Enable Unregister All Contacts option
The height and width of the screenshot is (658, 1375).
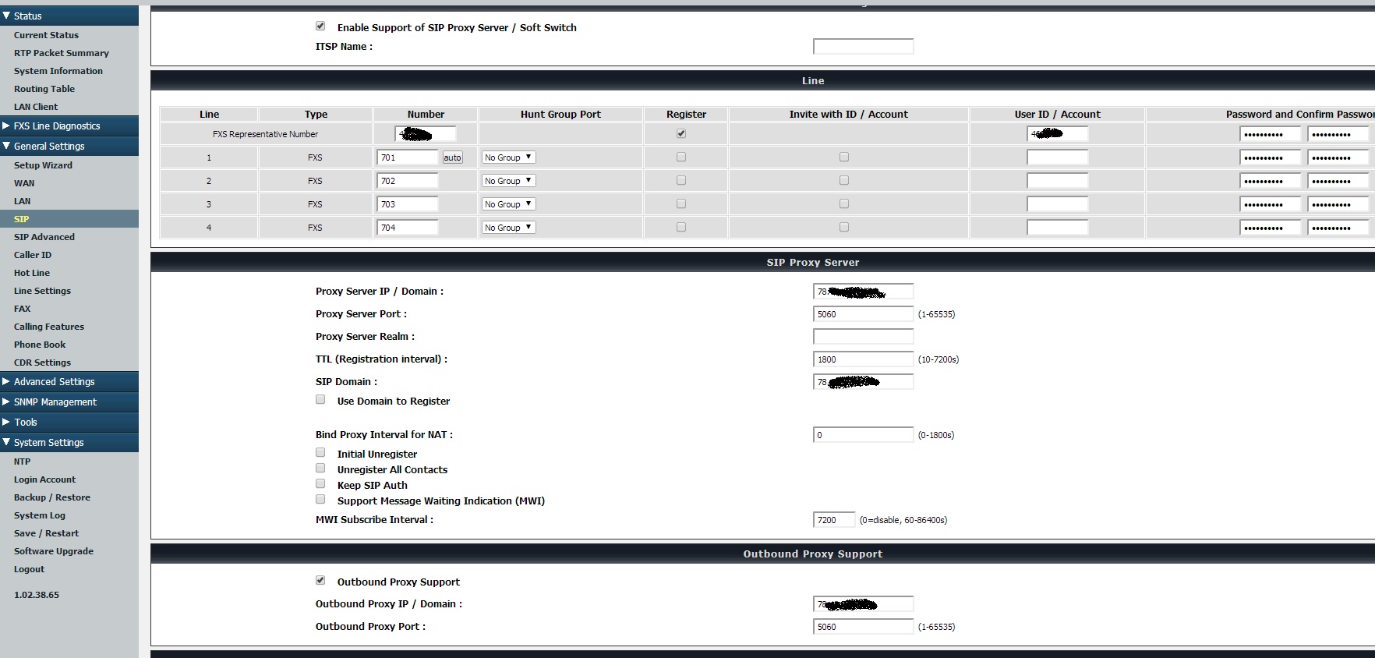tap(320, 468)
